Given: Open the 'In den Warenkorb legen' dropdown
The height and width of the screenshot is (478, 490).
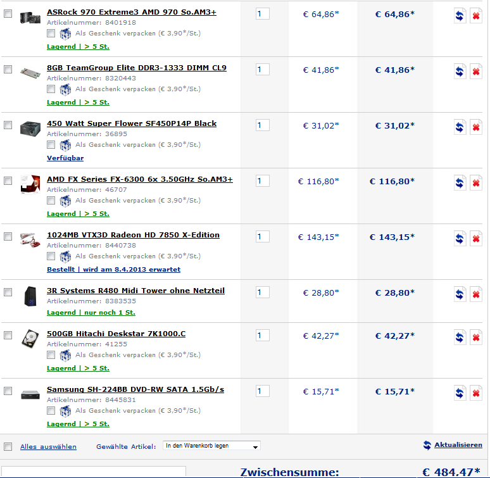Looking at the screenshot, I should click(211, 446).
